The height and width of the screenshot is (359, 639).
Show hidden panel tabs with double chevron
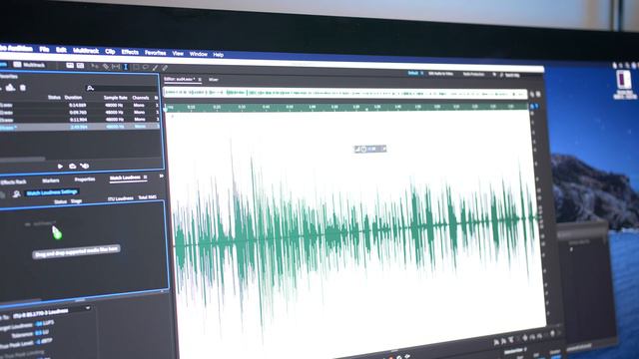(162, 177)
